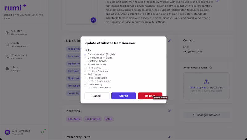Cancel the Update Attributes dialog
Image resolution: width=247 pixels, height=140 pixels.
pyautogui.click(x=97, y=96)
